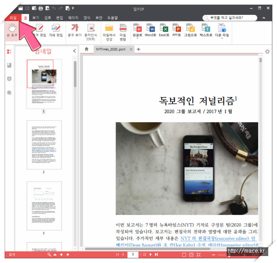The width and height of the screenshot is (277, 263).
Task: Show the thumbnails panel from the sidebar
Action: [x=9, y=51]
